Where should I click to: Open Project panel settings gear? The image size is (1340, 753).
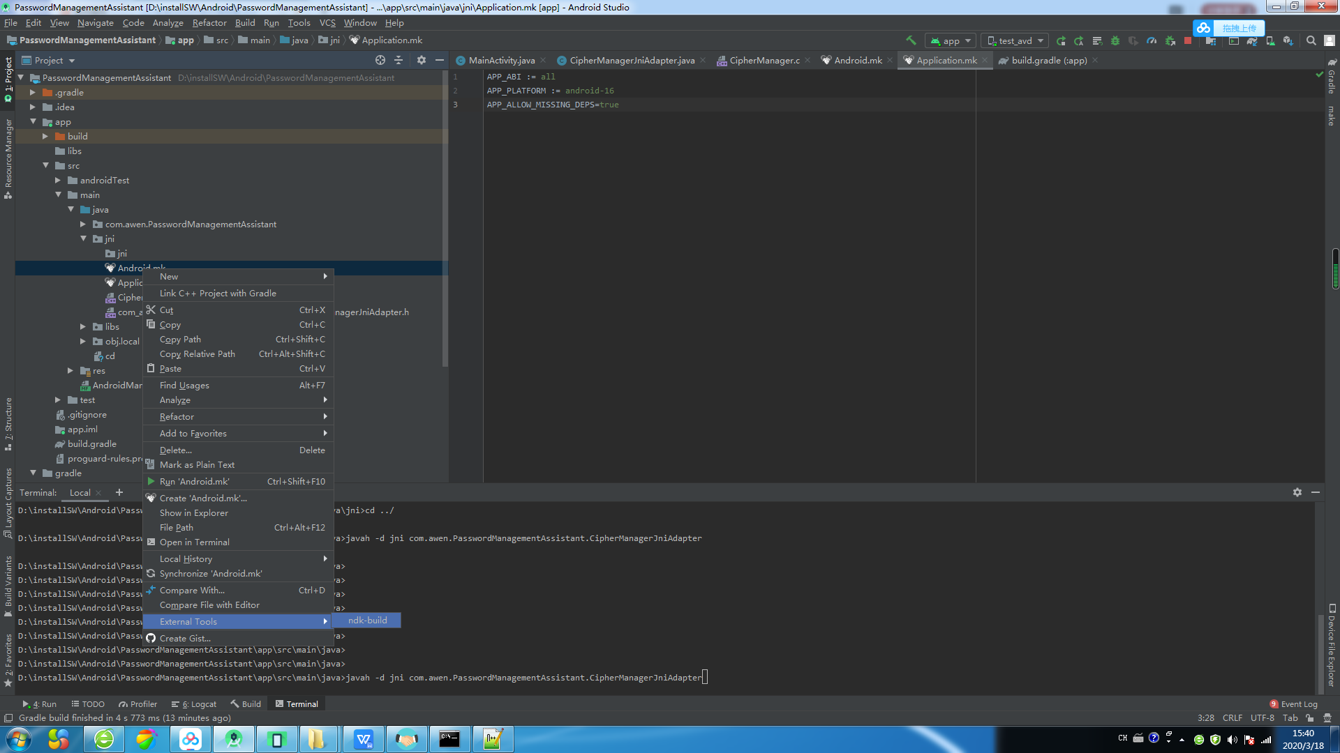coord(422,60)
